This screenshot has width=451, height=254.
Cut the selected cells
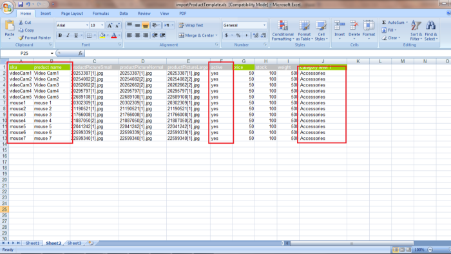click(25, 23)
